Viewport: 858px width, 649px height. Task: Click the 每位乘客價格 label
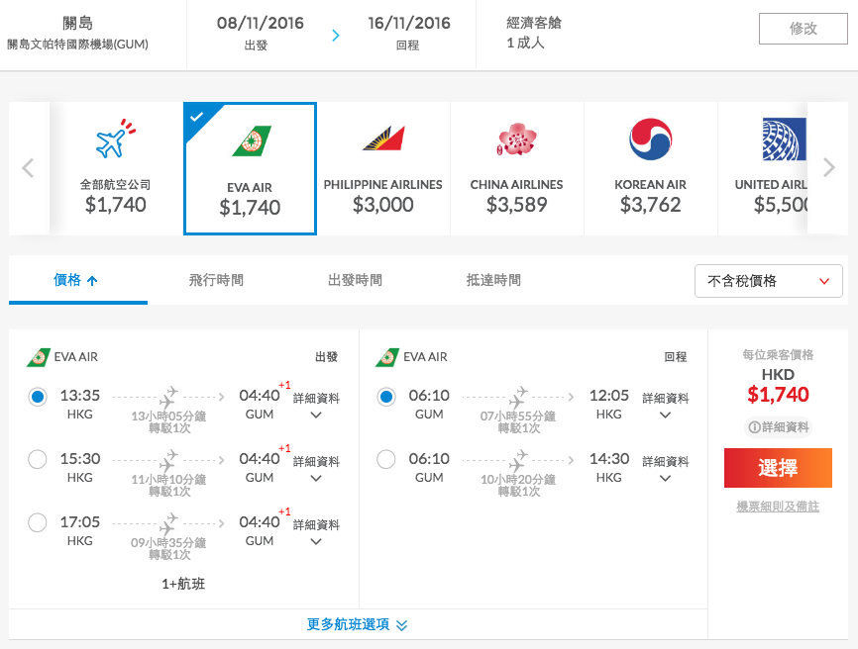coord(778,355)
